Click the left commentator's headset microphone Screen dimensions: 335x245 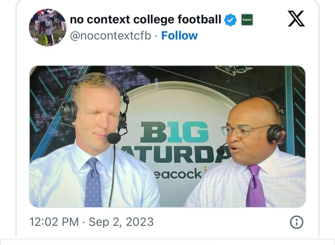[x=114, y=138]
